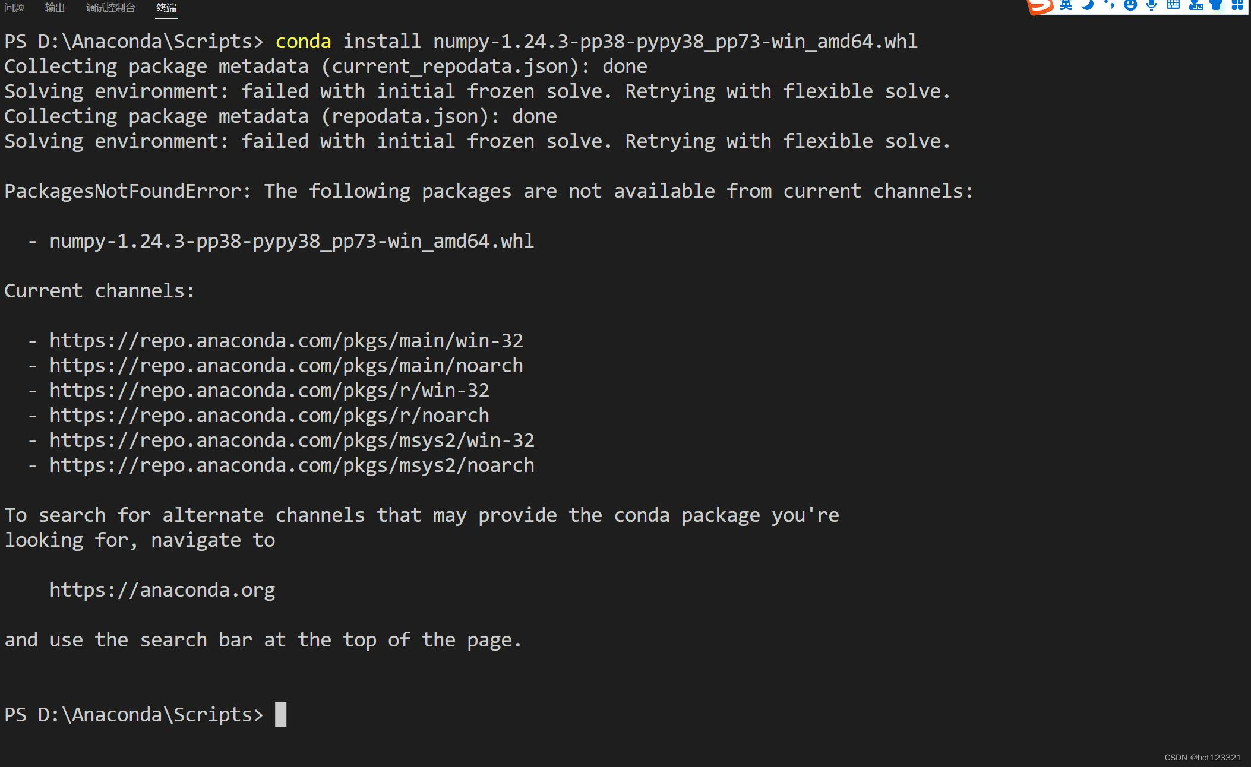This screenshot has height=767, width=1251.
Task: Click the terminal cursor at the prompt
Action: [x=281, y=715]
